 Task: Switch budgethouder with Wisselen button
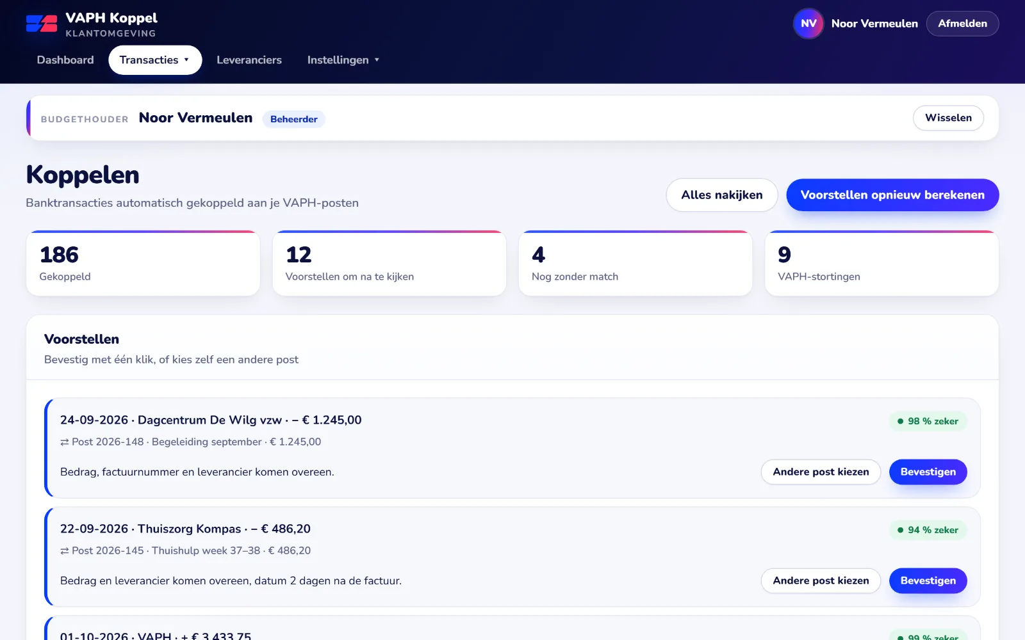tap(948, 118)
